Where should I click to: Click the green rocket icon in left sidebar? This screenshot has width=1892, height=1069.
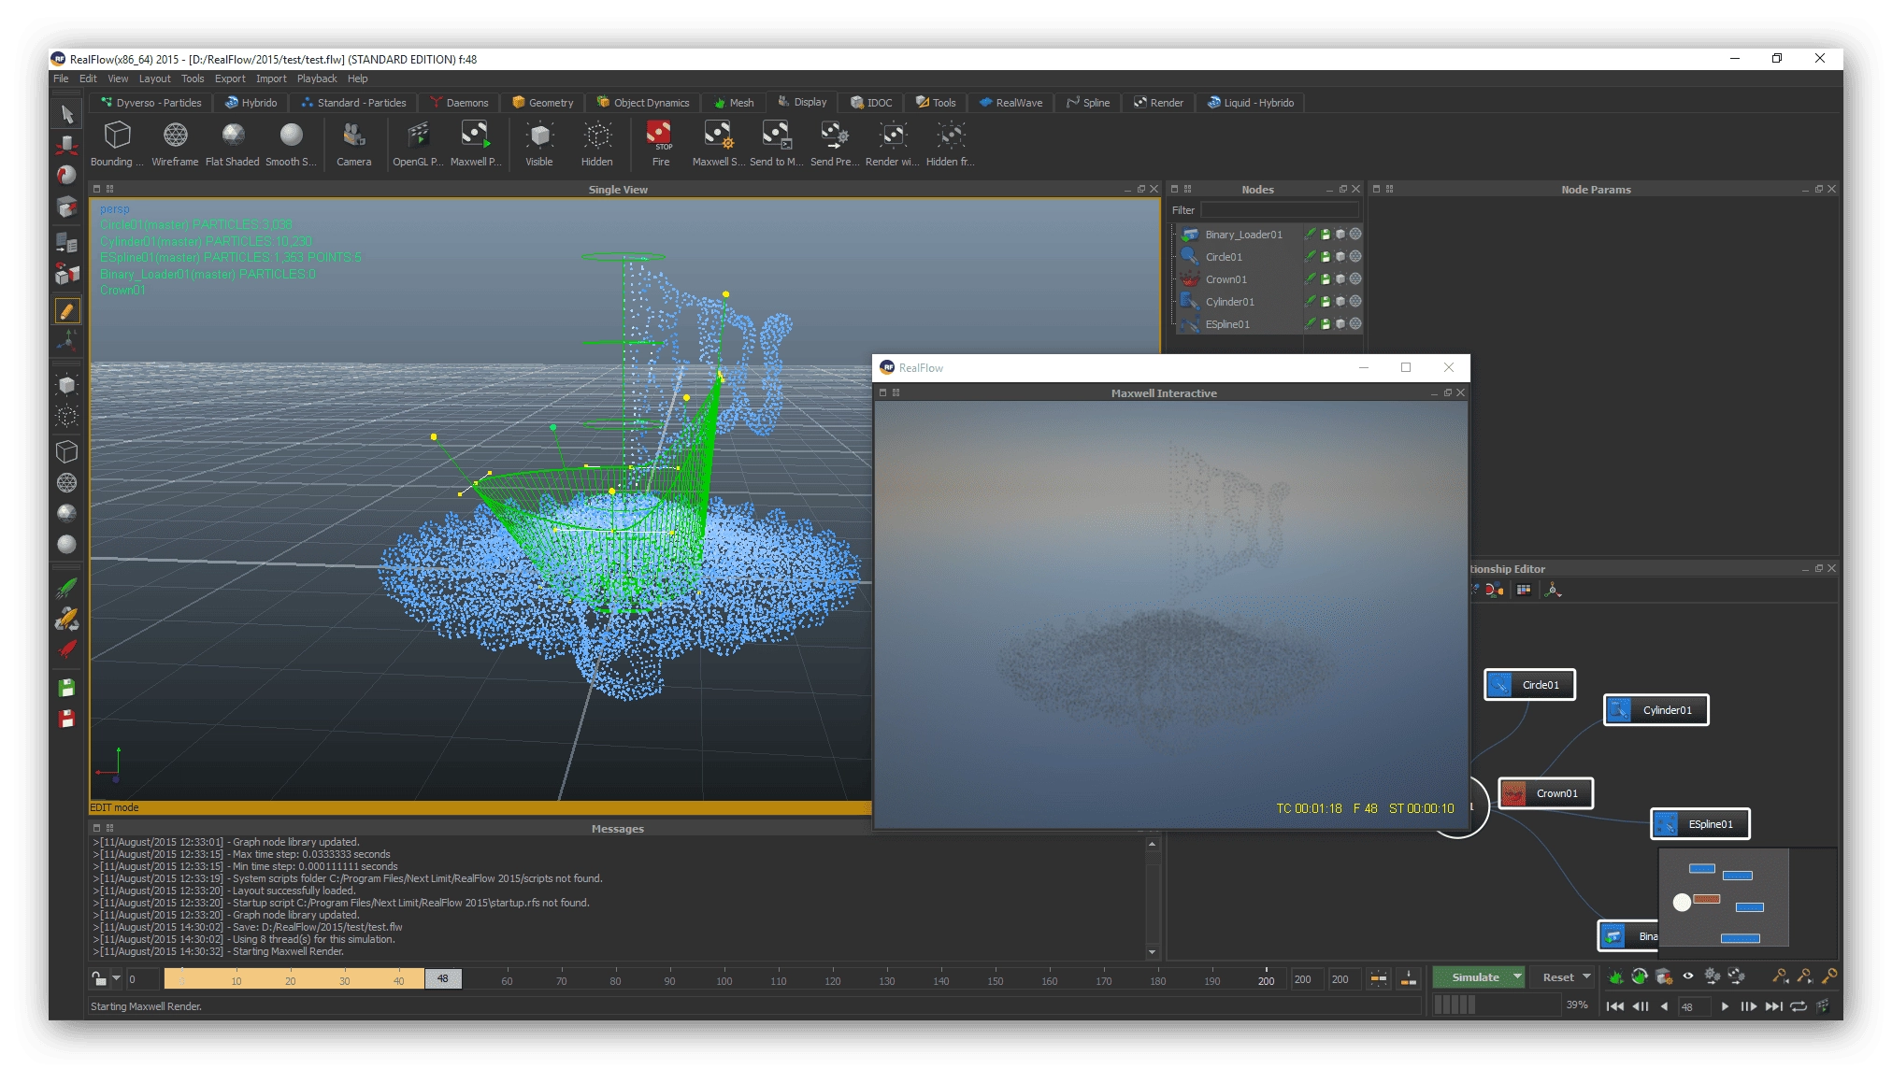tap(66, 588)
